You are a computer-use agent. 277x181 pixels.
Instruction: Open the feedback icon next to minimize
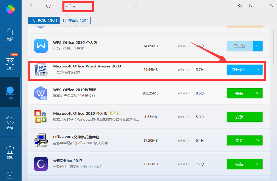coord(251,6)
